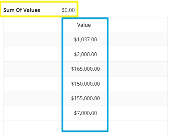
Task: Click empty cell left of $165,000.00
Action: (32, 69)
